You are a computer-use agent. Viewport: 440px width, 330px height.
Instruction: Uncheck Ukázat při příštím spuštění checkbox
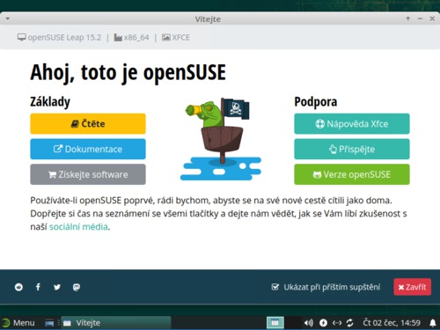(275, 287)
